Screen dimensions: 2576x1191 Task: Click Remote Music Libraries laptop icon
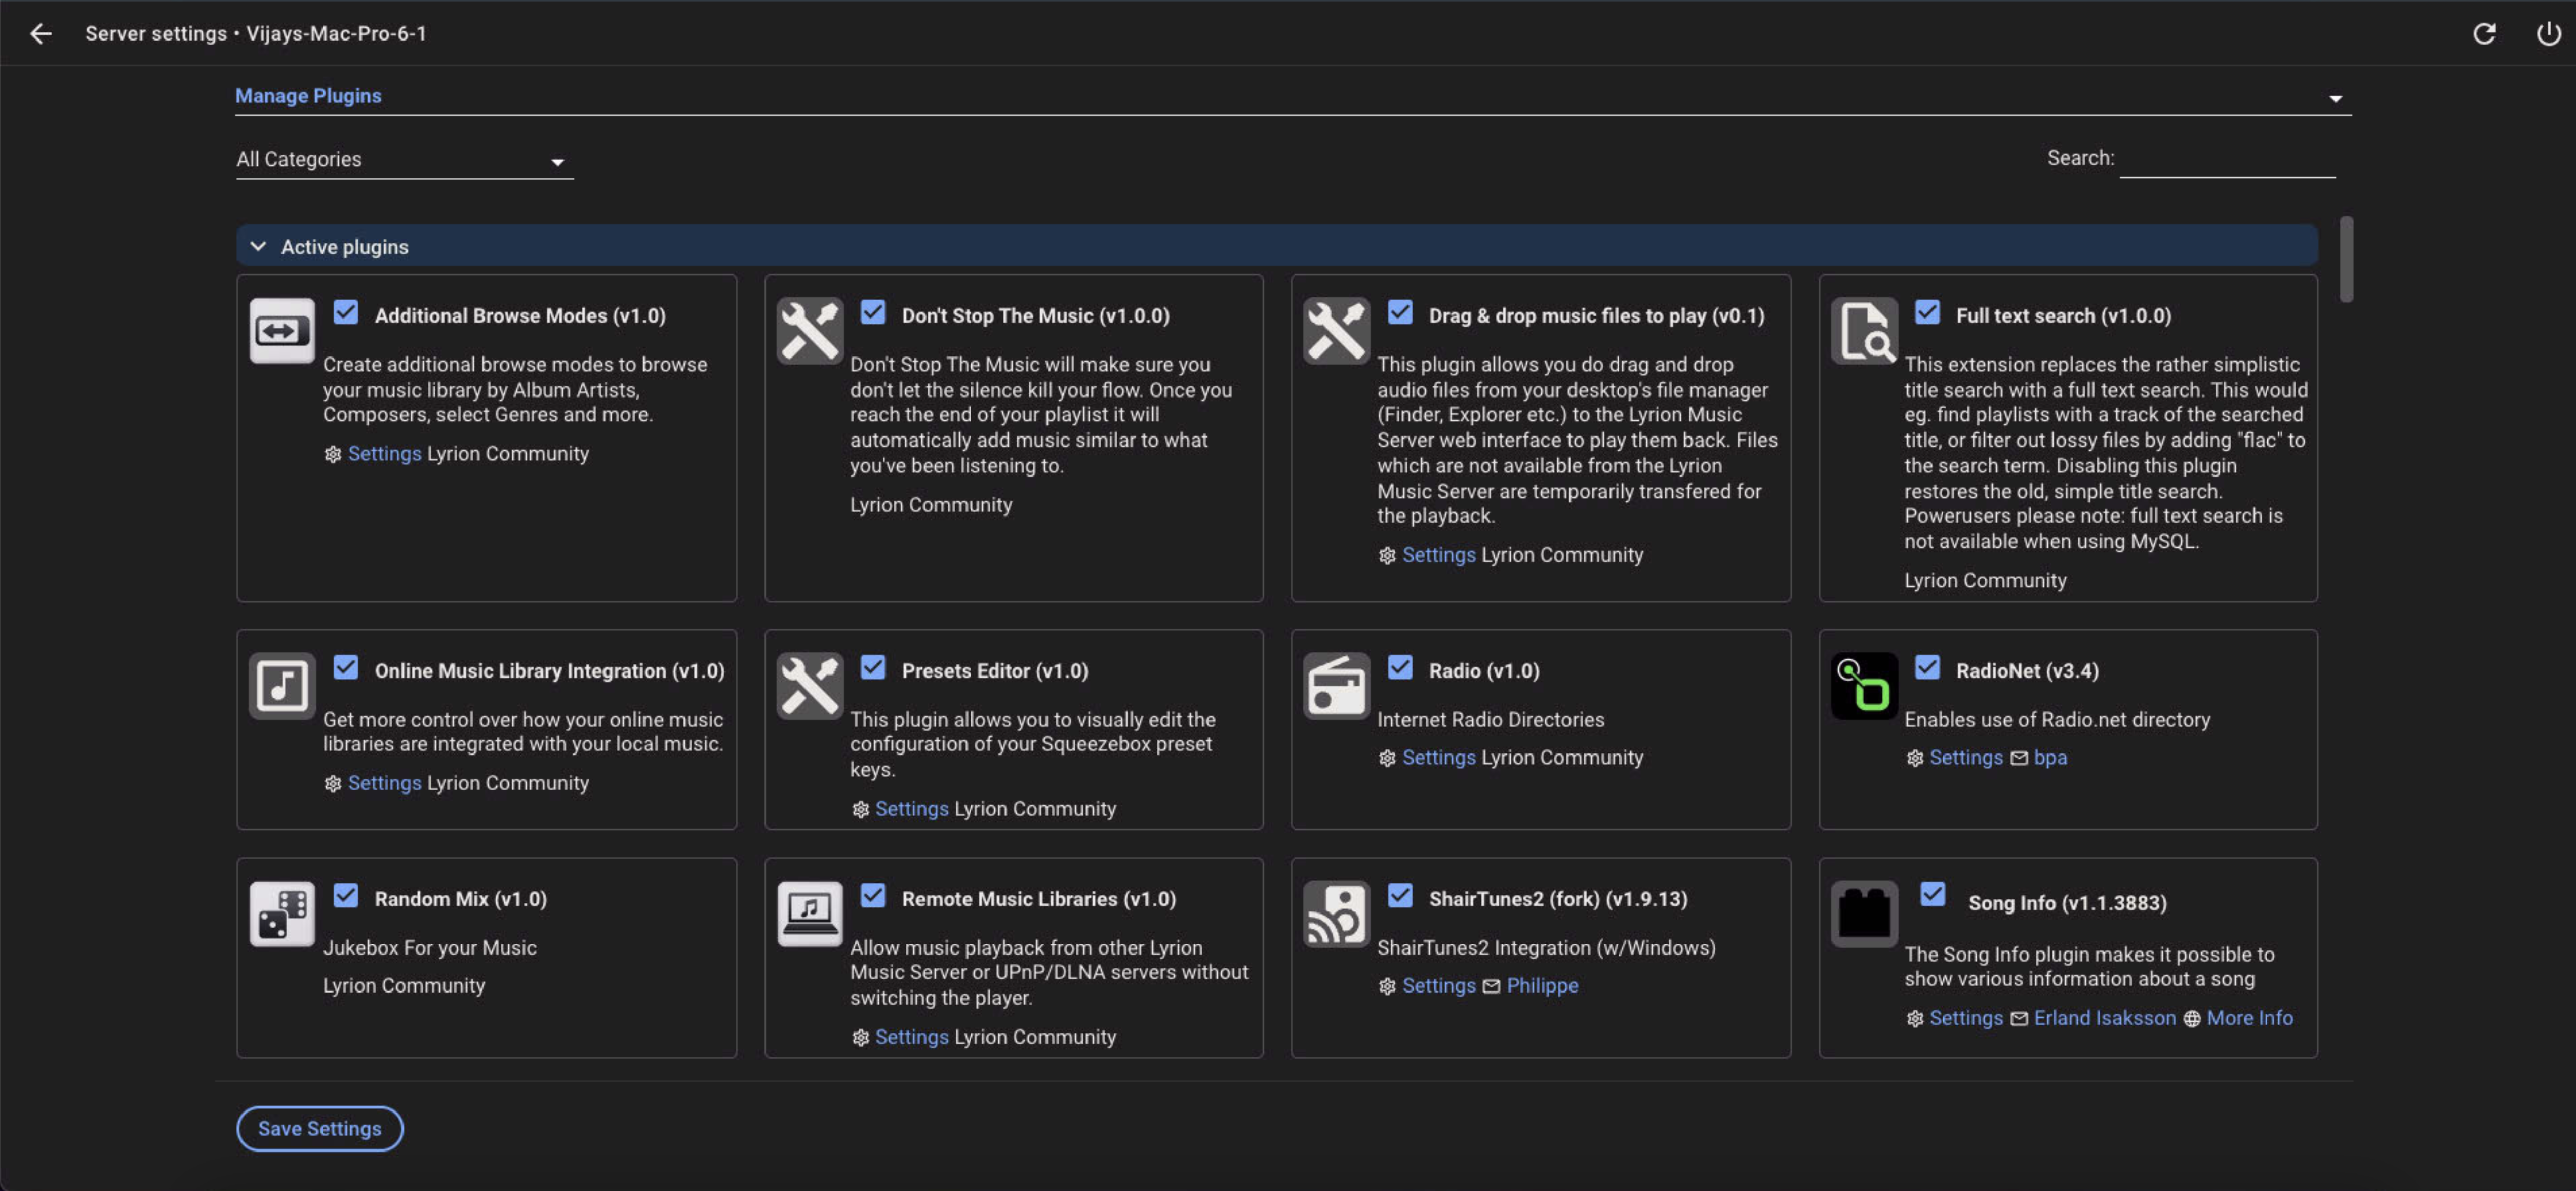(x=809, y=913)
